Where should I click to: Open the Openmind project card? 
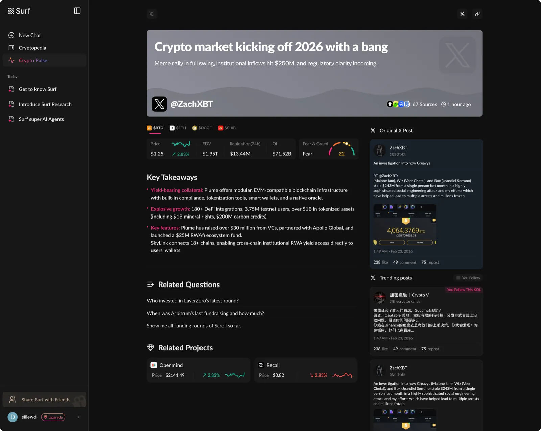click(198, 370)
